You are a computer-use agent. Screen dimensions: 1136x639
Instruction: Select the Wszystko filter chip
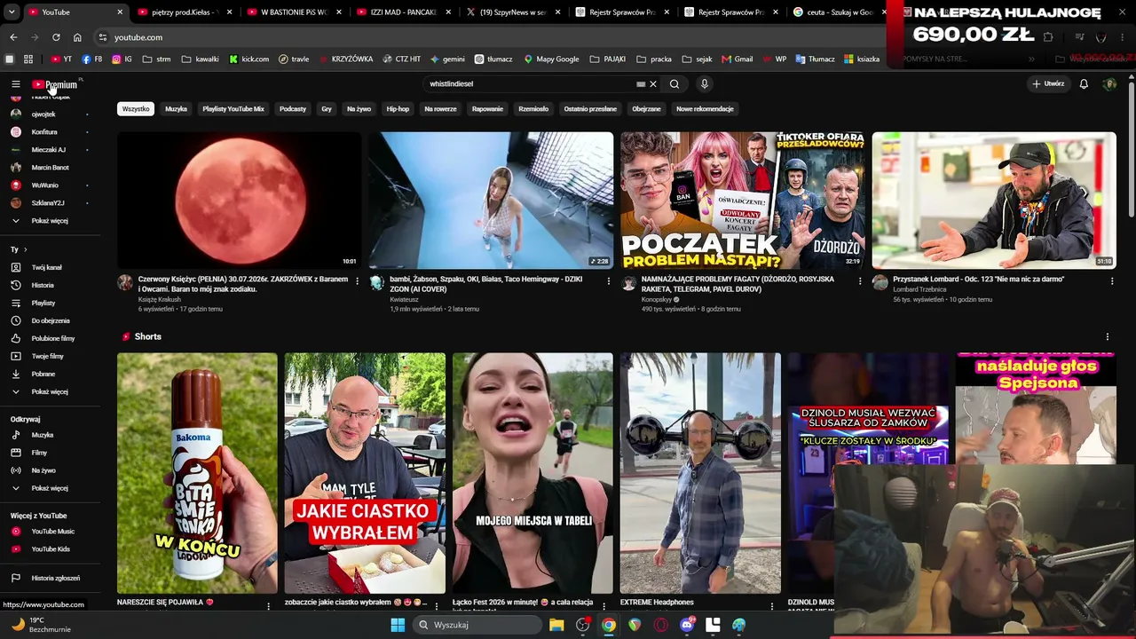coord(136,109)
